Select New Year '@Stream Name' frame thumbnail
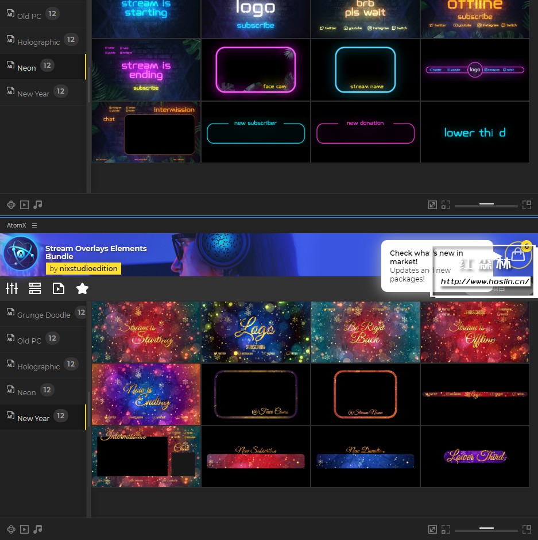The width and height of the screenshot is (538, 540). [365, 394]
